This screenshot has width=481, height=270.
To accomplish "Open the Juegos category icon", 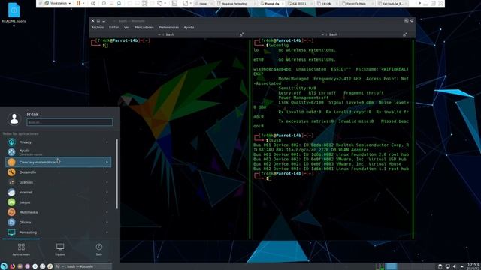I will pos(11,202).
